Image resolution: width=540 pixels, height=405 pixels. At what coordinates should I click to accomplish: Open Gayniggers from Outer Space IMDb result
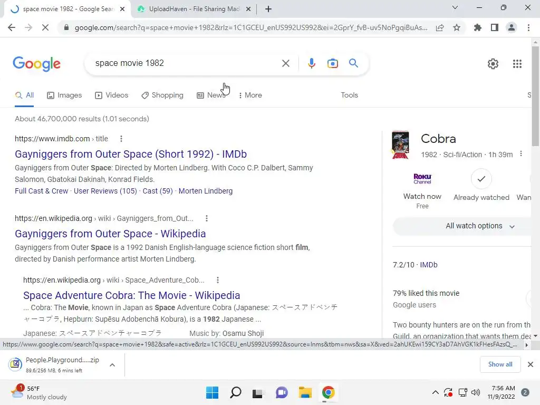[x=131, y=154]
